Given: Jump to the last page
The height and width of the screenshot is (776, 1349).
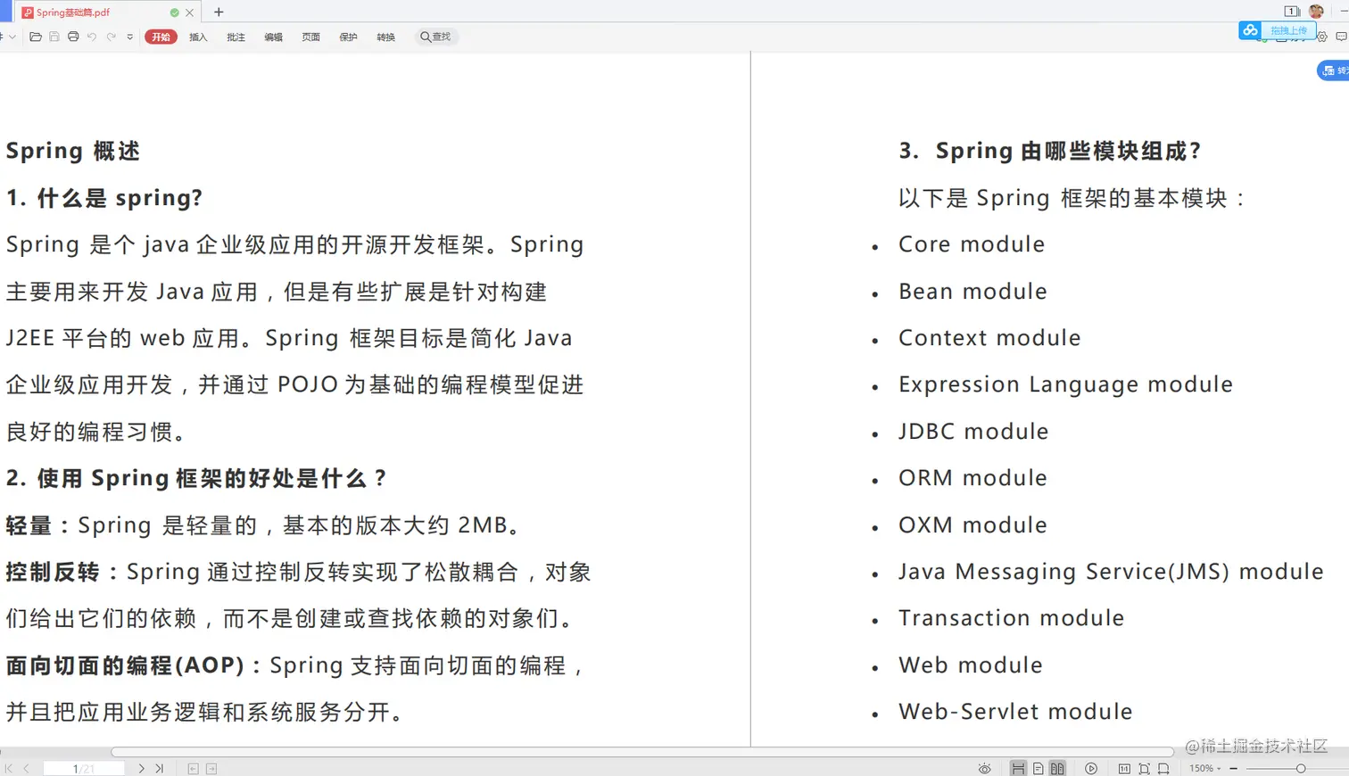Looking at the screenshot, I should click(160, 768).
